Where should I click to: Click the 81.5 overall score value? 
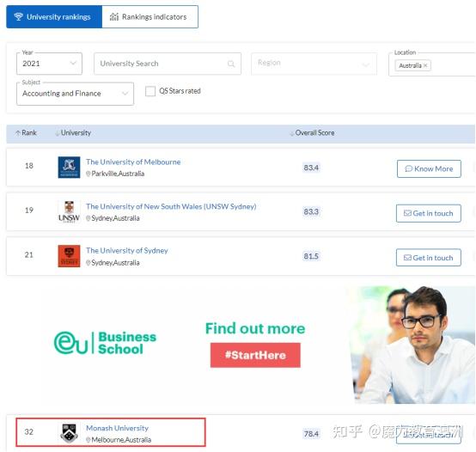click(311, 256)
